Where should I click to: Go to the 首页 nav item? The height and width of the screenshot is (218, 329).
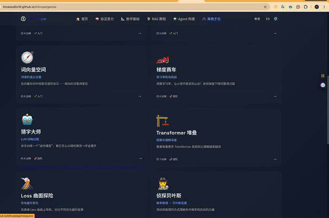point(82,19)
